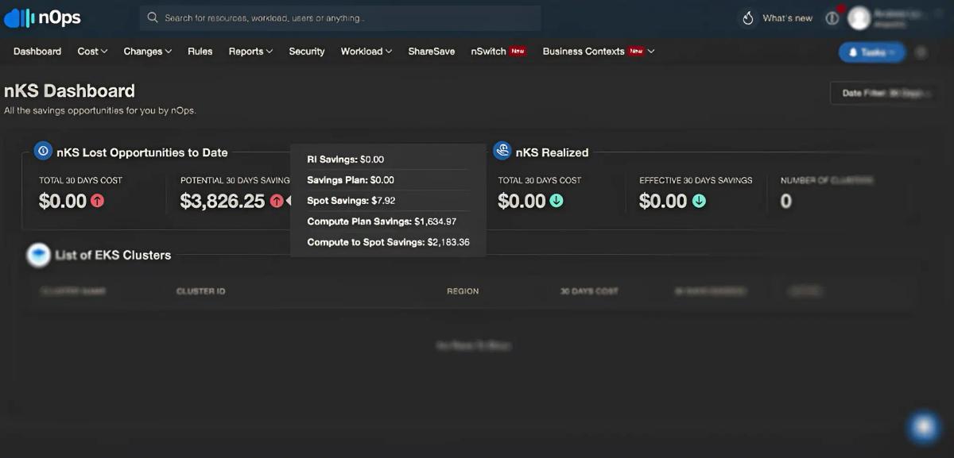Click green down arrow beside Realized total cost
Screen dimensions: 954x458
556,202
